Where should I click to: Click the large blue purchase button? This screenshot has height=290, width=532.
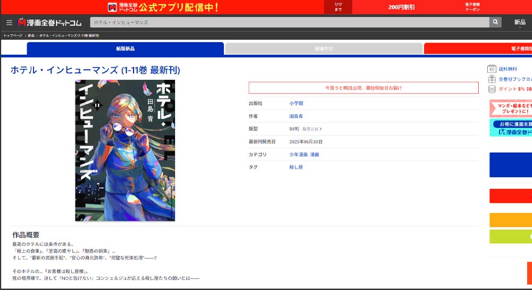[511, 165]
